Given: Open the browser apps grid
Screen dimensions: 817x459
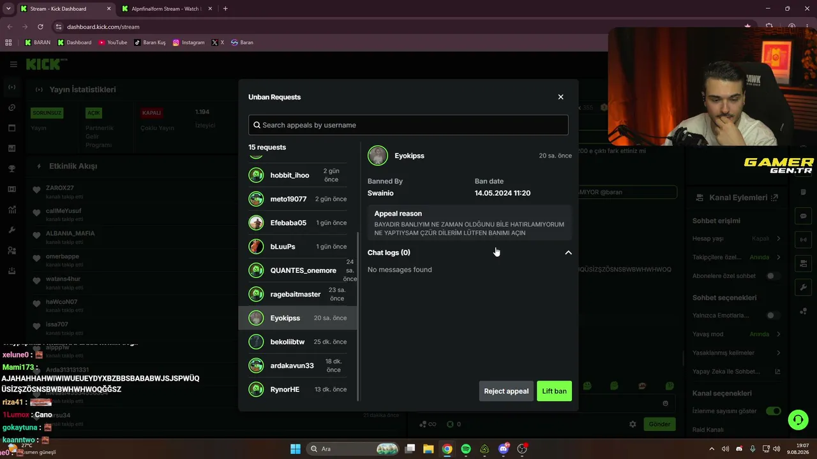Looking at the screenshot, I should tap(8, 43).
